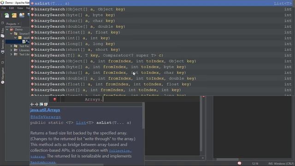Click the Test Libraries folder icon
The width and height of the screenshot is (295, 166).
16,54
